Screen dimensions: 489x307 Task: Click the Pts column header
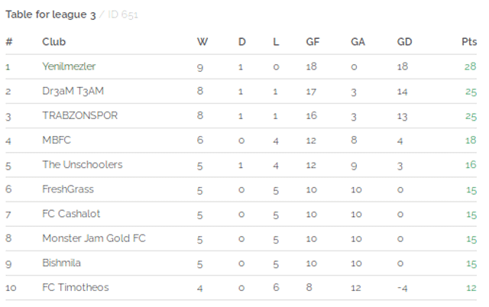(469, 42)
